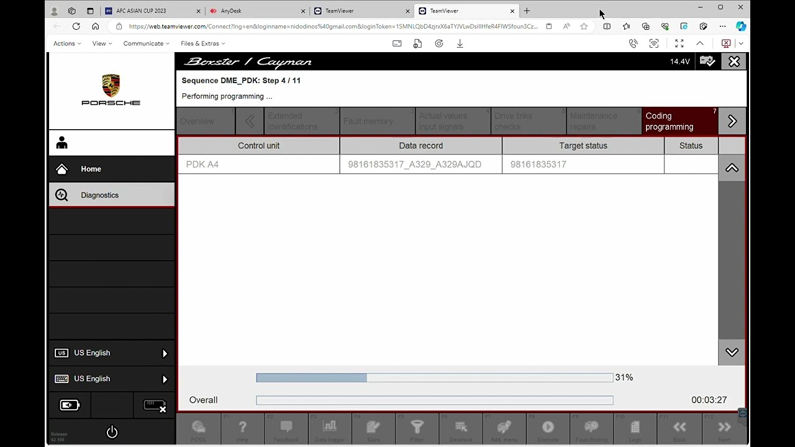Click the PCSS icon in bottom toolbar

coord(198,427)
